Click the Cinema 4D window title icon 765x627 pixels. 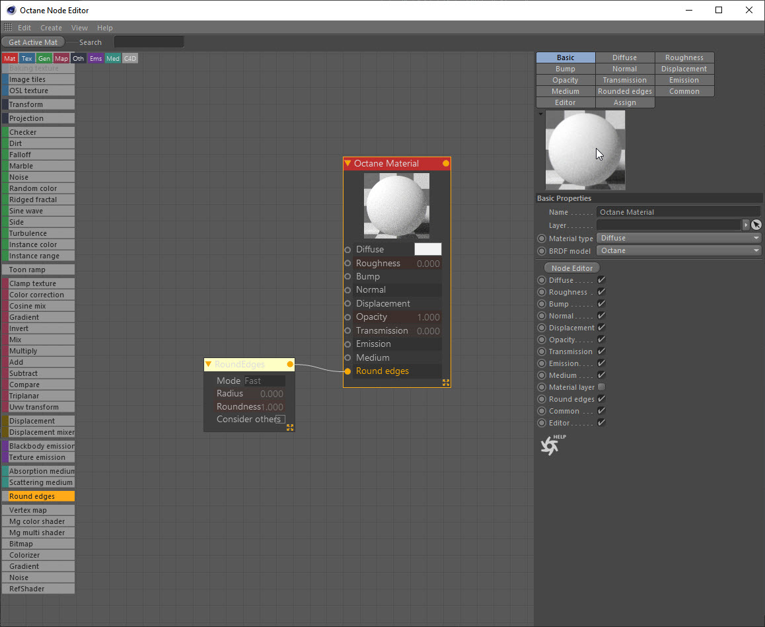[x=11, y=11]
